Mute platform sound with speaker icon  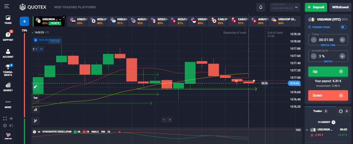pos(11,125)
